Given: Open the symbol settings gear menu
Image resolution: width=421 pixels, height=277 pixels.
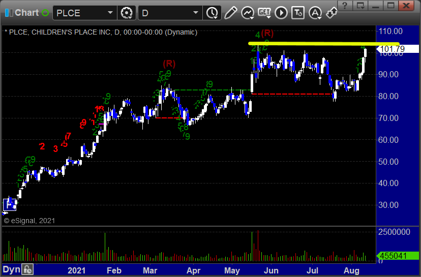Looking at the screenshot, I should (127, 13).
